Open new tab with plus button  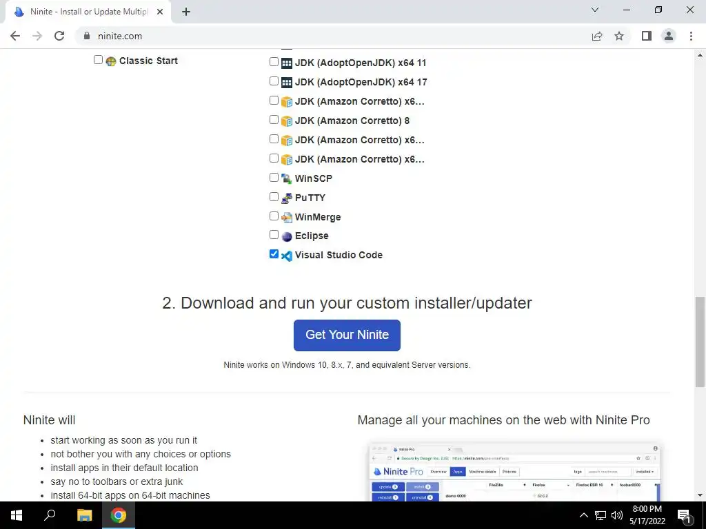[x=186, y=12]
